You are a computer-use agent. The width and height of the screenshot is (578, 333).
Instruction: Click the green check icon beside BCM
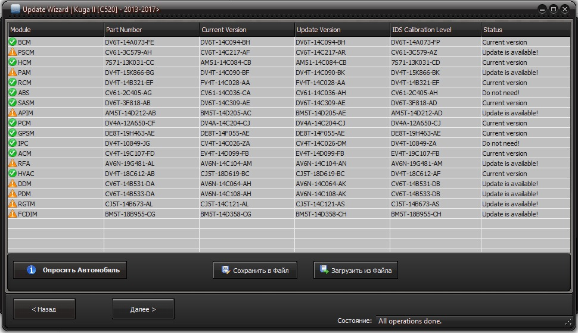(x=13, y=42)
